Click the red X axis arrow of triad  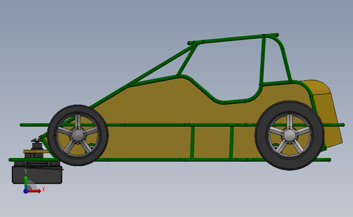pyautogui.click(x=35, y=191)
